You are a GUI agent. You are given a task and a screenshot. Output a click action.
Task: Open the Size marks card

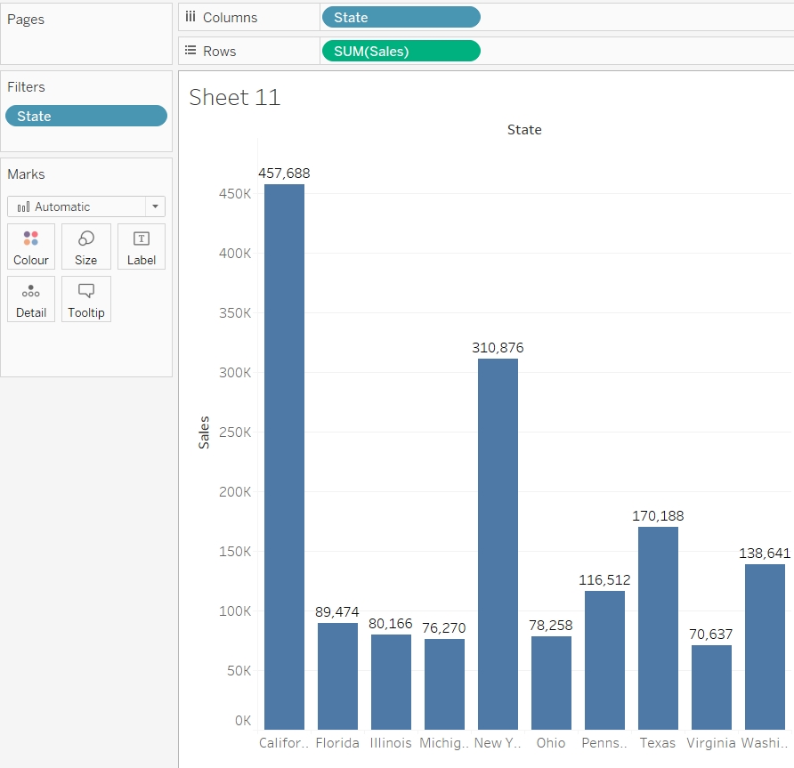click(x=86, y=238)
